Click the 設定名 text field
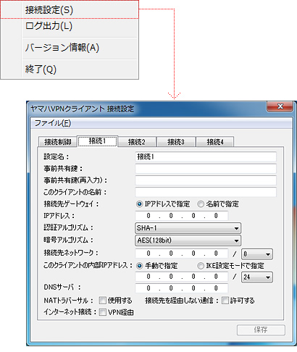Screen dimensions: 297x352 pyautogui.click(x=206, y=156)
